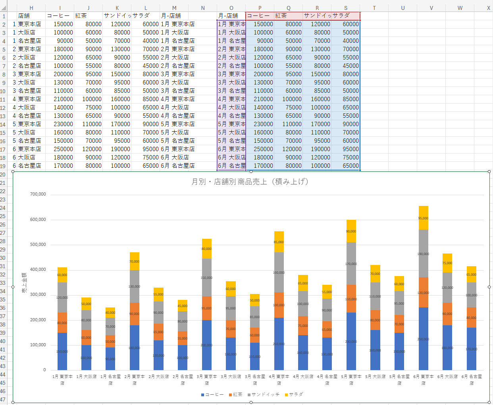Click the 700,000 vertical axis value
Screen dimensions: 493x405
tap(38, 194)
